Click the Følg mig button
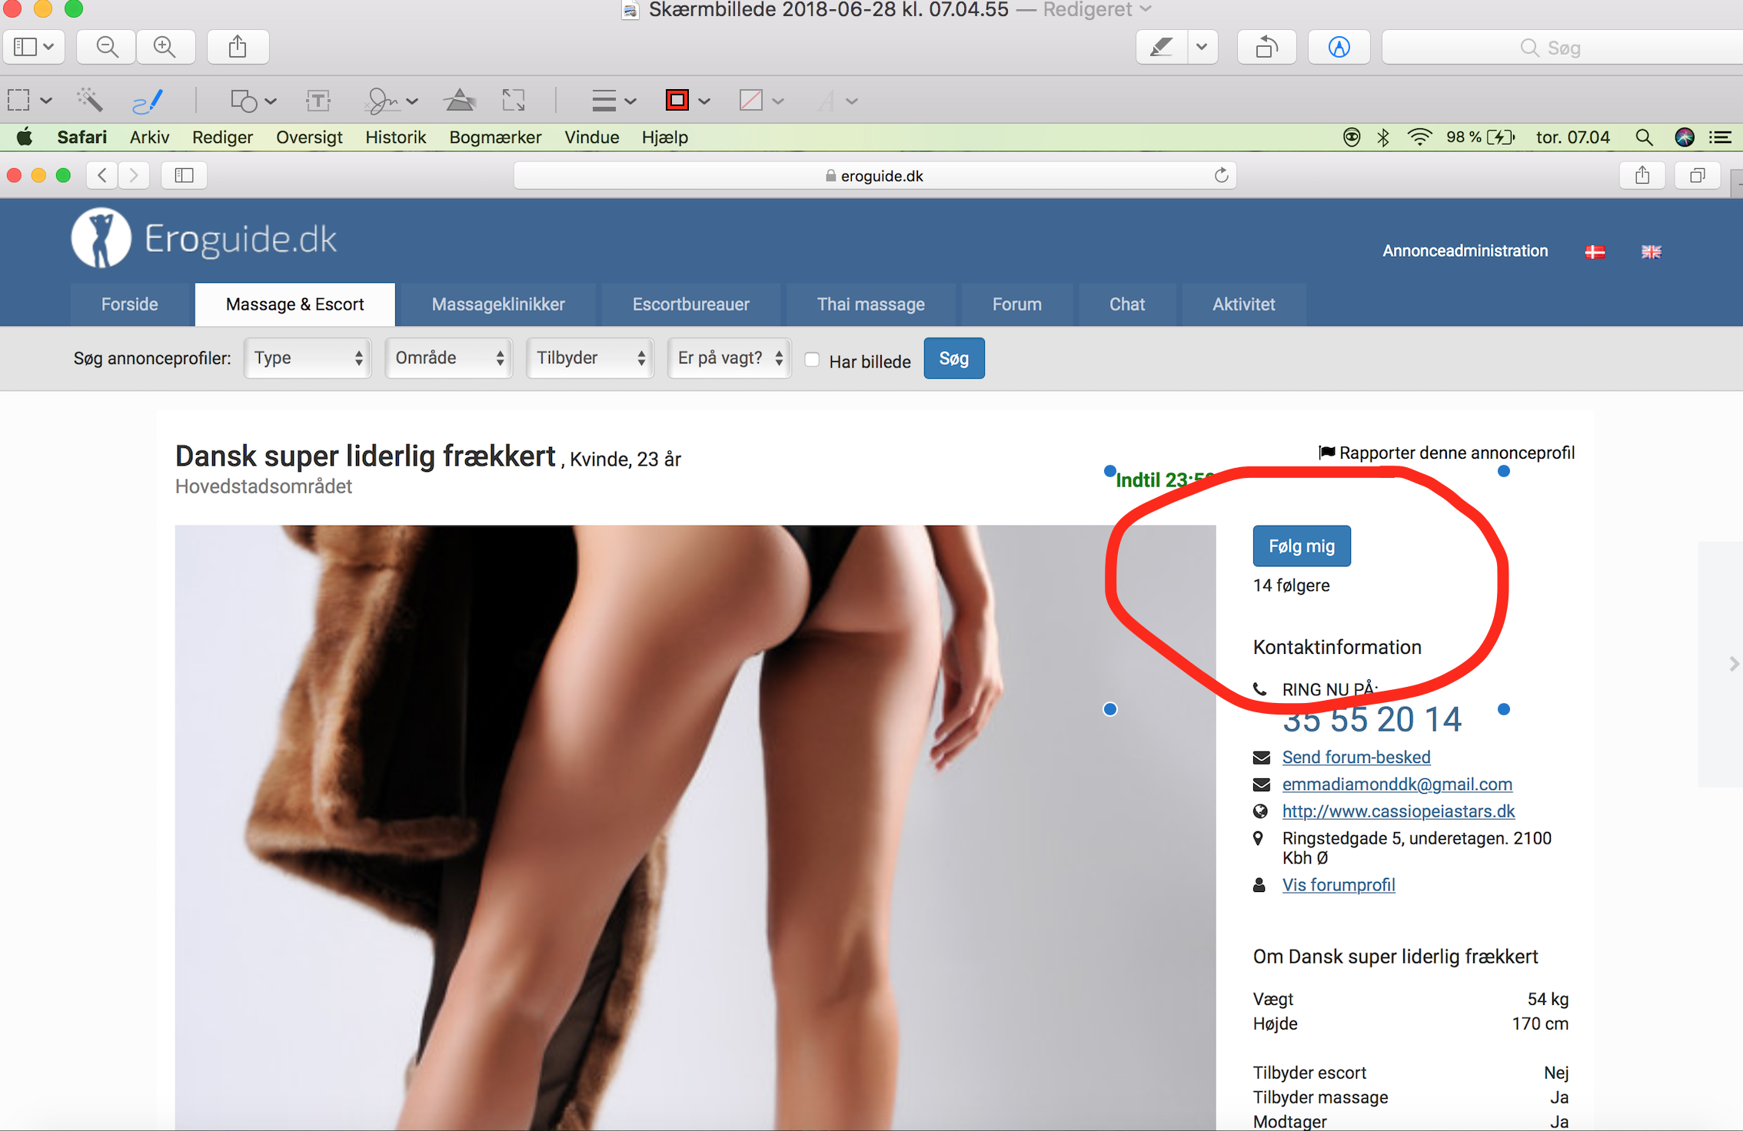Screen dimensions: 1743x1131 (1301, 546)
